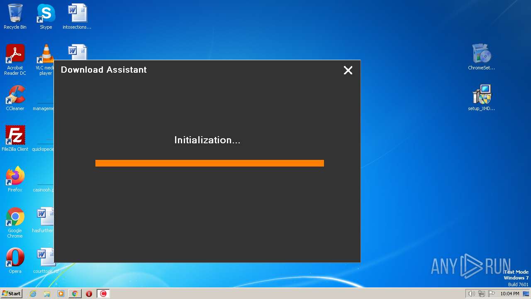531x299 pixels.
Task: Select the FileZilla Client desktop icon
Action: pos(15,139)
